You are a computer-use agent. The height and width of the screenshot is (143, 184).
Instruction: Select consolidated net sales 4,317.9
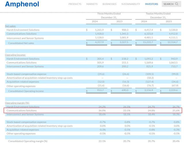pos(99,42)
